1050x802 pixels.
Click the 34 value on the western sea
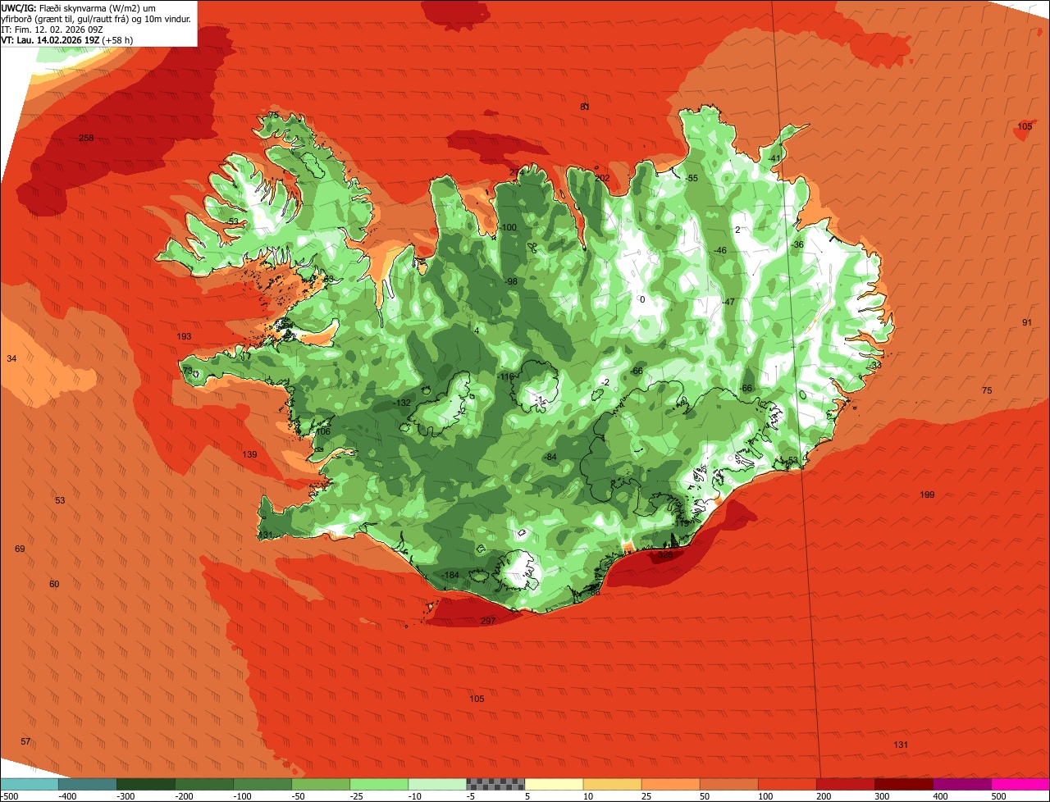[x=11, y=358]
